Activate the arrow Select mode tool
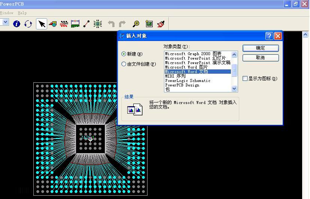 tap(42, 24)
